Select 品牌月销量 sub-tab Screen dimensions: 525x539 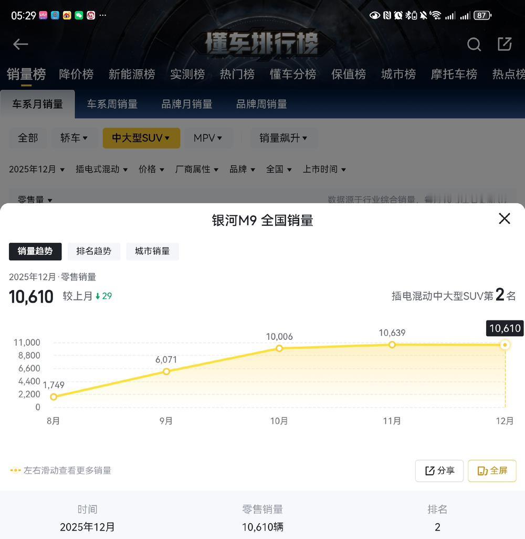click(x=187, y=104)
